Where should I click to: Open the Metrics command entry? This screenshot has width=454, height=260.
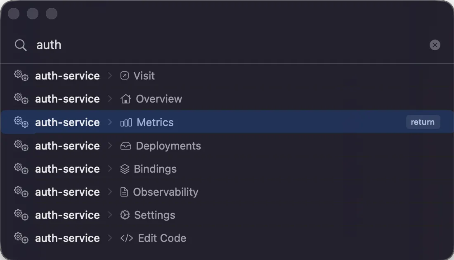point(155,122)
